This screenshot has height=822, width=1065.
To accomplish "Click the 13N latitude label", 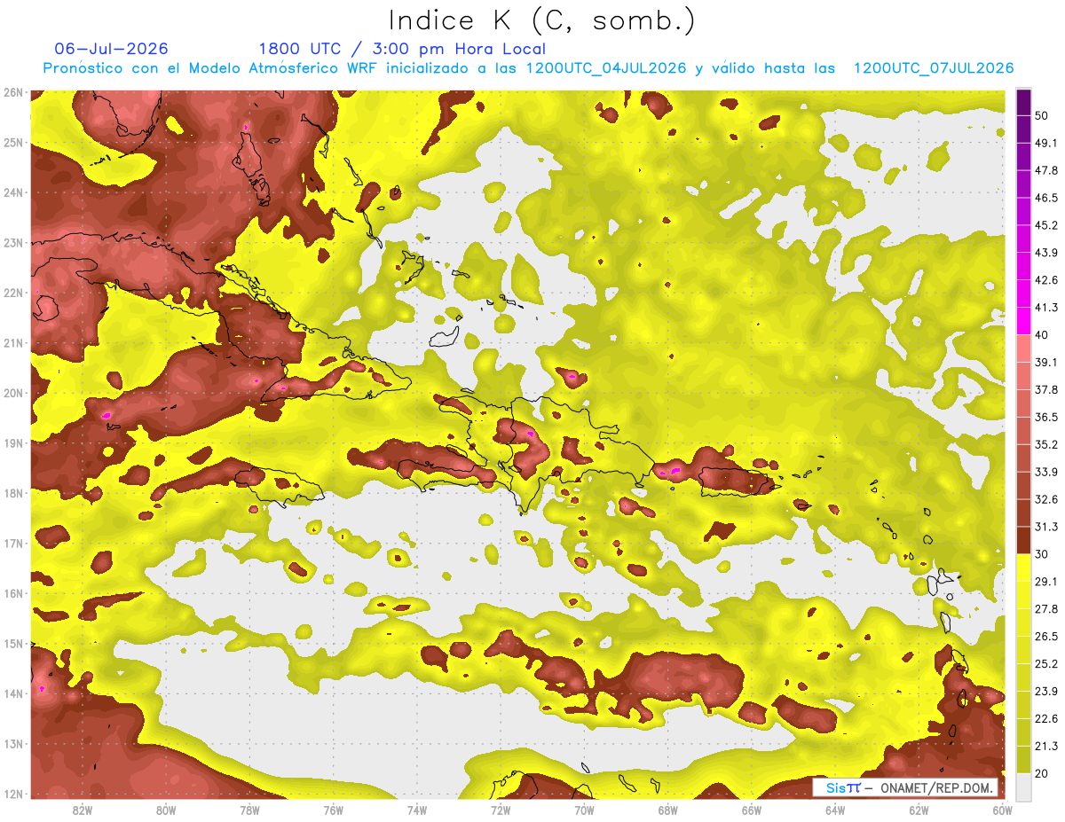I will click(x=13, y=744).
